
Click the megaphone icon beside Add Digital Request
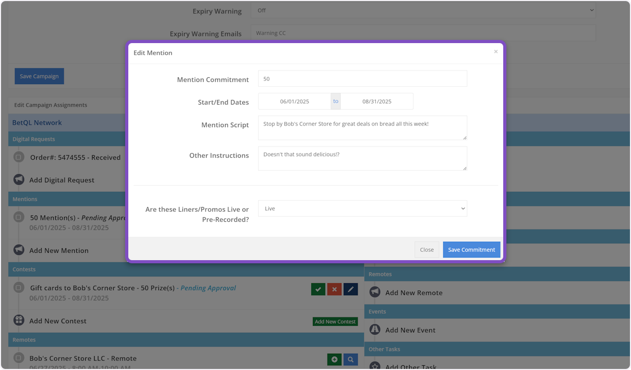tap(19, 180)
